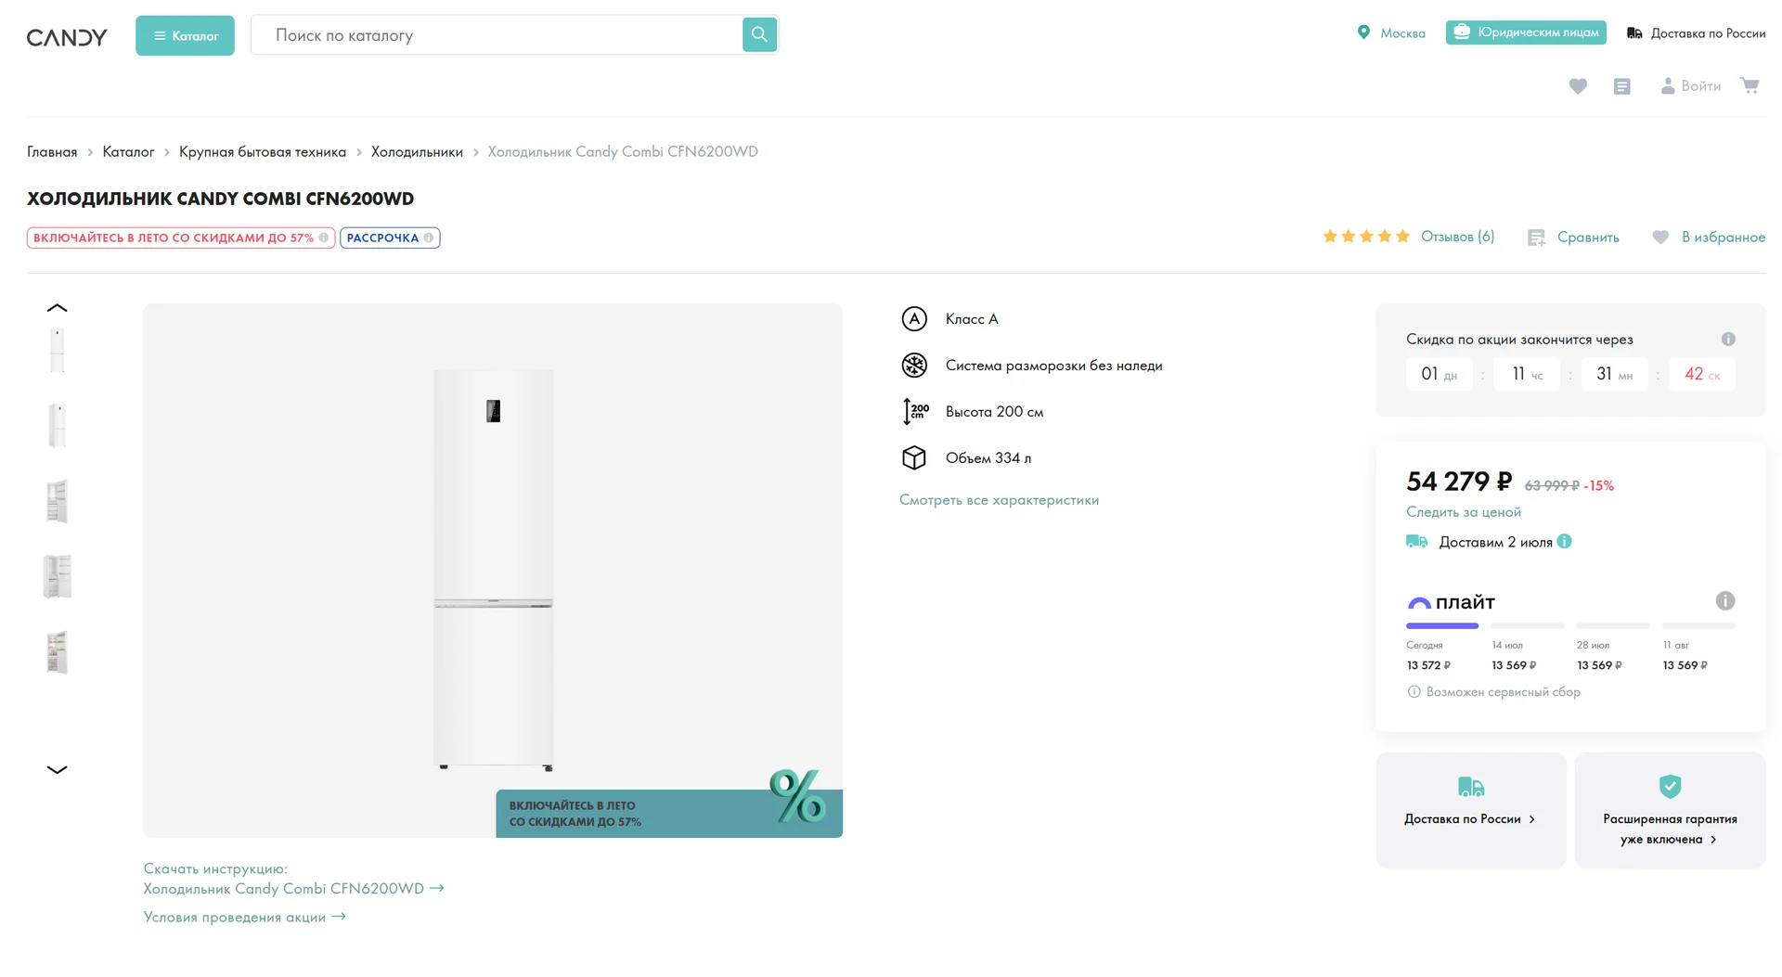Open Условия проведения акции link
This screenshot has width=1782, height=977.
[245, 918]
